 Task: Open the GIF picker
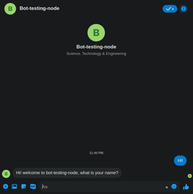(x=33, y=186)
